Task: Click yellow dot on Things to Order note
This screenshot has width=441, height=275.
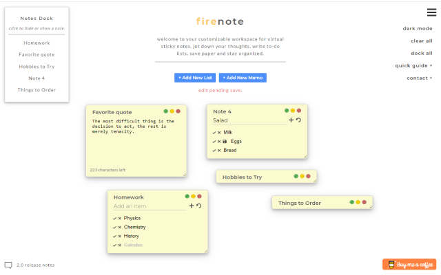Action: [x=358, y=202]
